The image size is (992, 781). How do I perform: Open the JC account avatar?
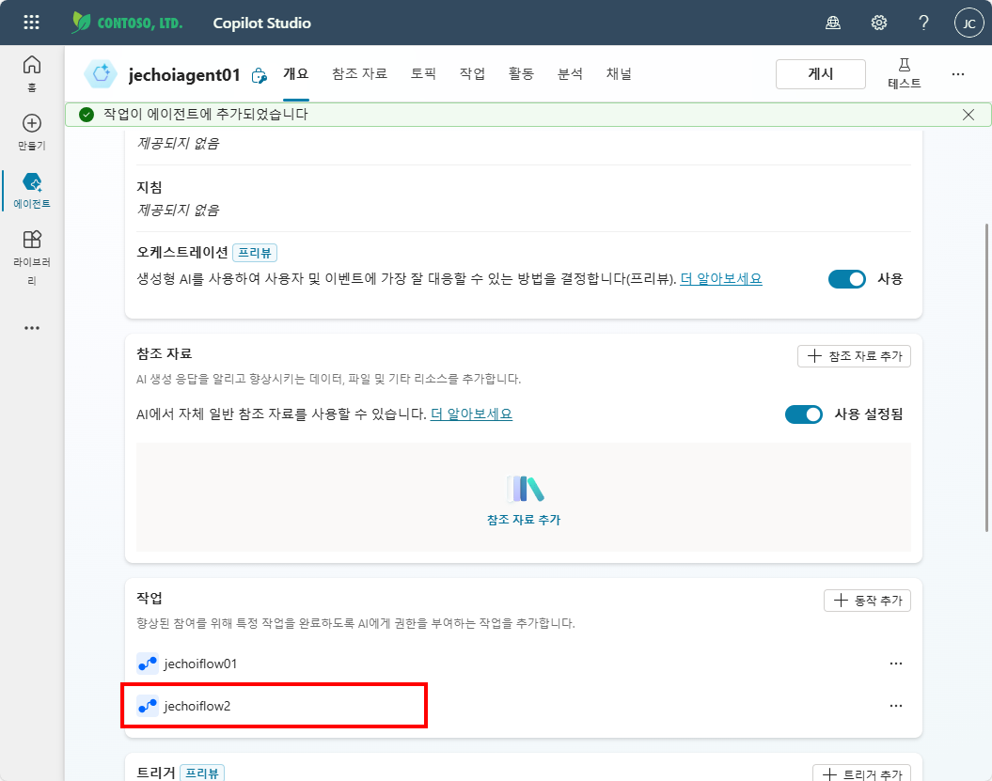click(968, 23)
